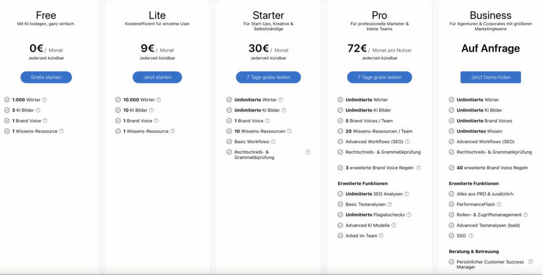
Task: Click checkmark next to Unlimitierte SEO Analysen
Action: click(x=340, y=194)
